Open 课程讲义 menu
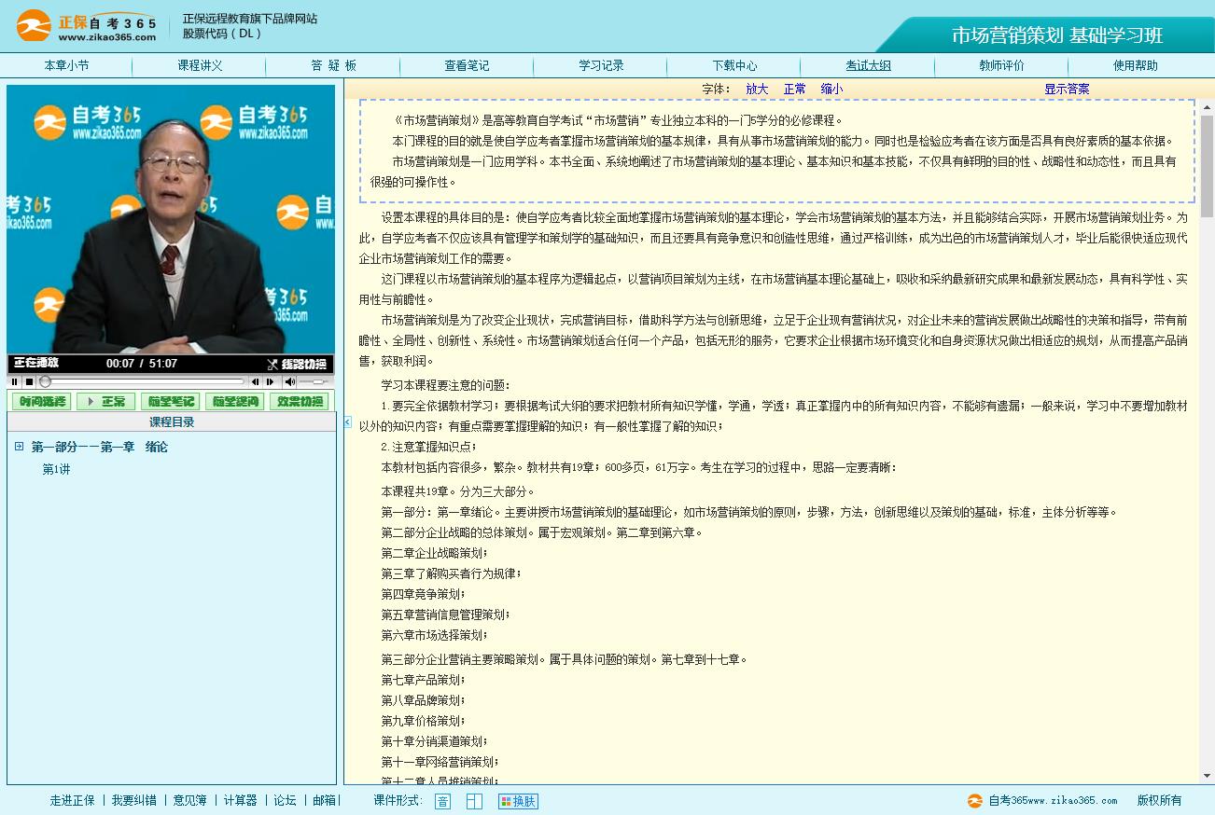This screenshot has width=1215, height=815. click(200, 65)
